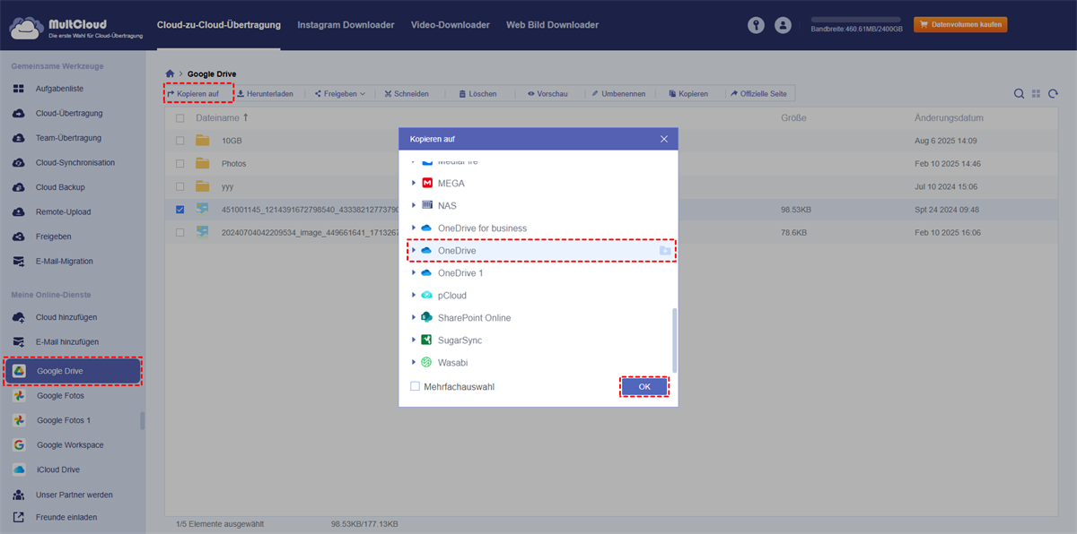The image size is (1077, 534).
Task: Click the MEGA cloud icon in dialog
Action: (427, 183)
